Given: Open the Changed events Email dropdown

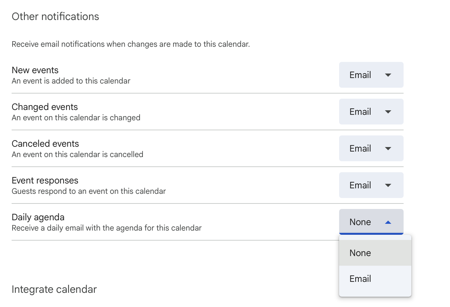Looking at the screenshot, I should [x=371, y=112].
